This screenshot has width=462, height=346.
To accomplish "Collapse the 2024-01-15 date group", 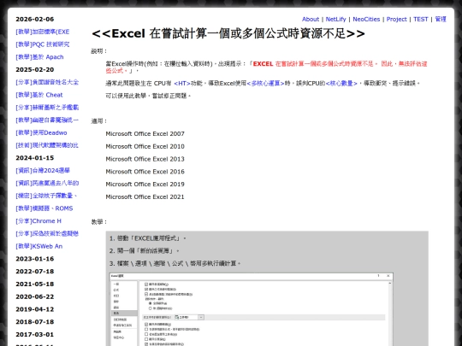I will tap(35, 158).
